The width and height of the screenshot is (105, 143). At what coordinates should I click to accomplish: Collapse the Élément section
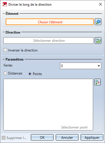4,14
